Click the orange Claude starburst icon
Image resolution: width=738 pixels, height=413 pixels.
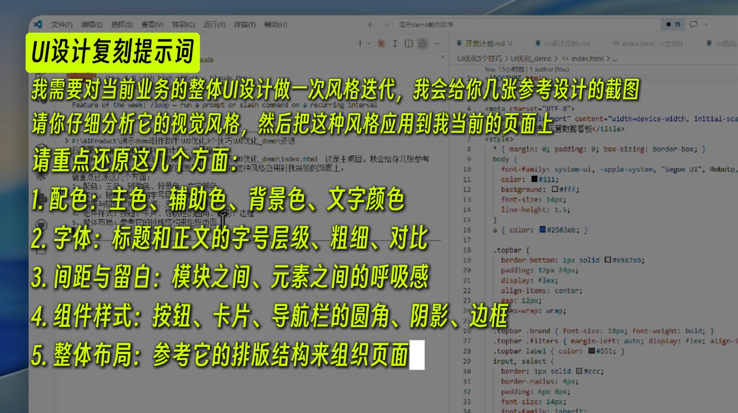pos(381,43)
